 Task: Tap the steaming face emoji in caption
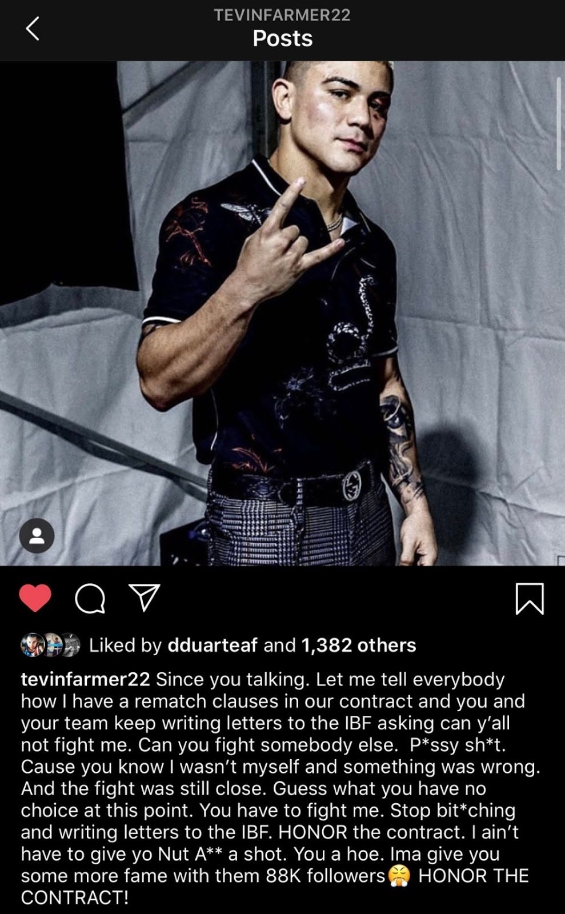pos(400,876)
